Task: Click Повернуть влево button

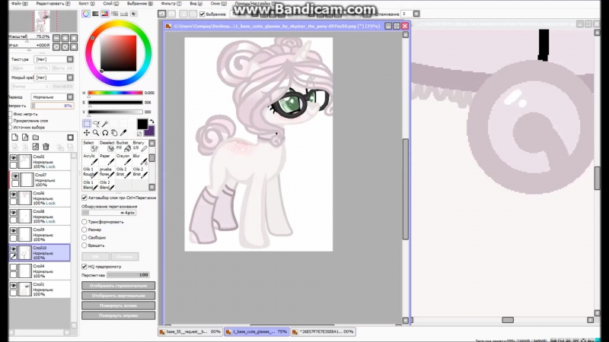Action: click(119, 306)
